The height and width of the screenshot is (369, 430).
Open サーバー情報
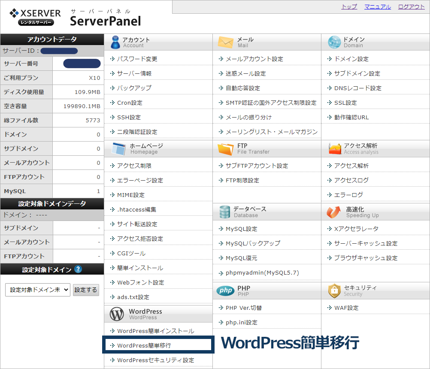[134, 73]
